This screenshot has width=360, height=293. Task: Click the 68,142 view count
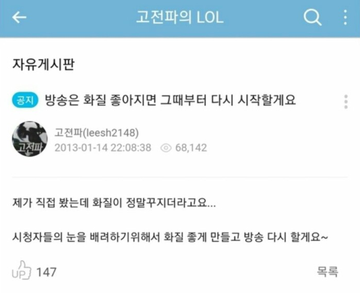pos(191,148)
